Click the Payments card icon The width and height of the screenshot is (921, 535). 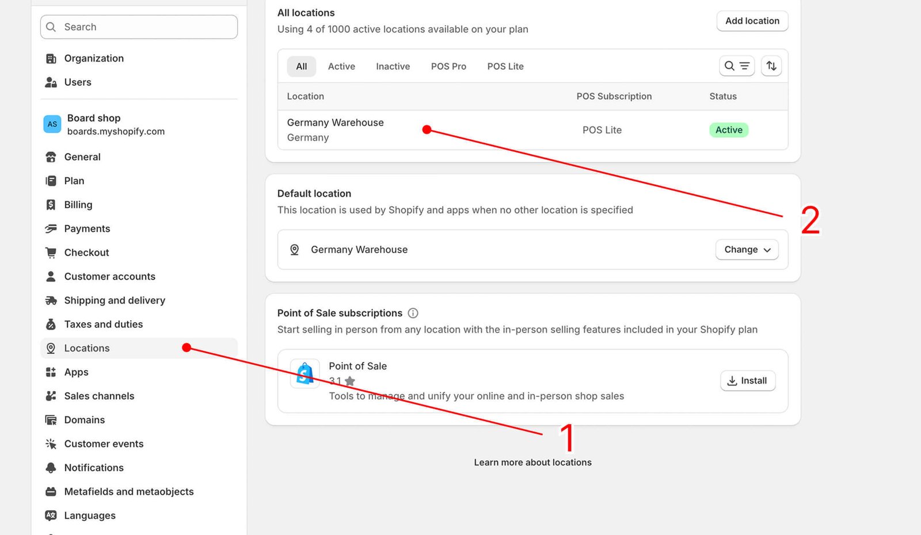51,229
